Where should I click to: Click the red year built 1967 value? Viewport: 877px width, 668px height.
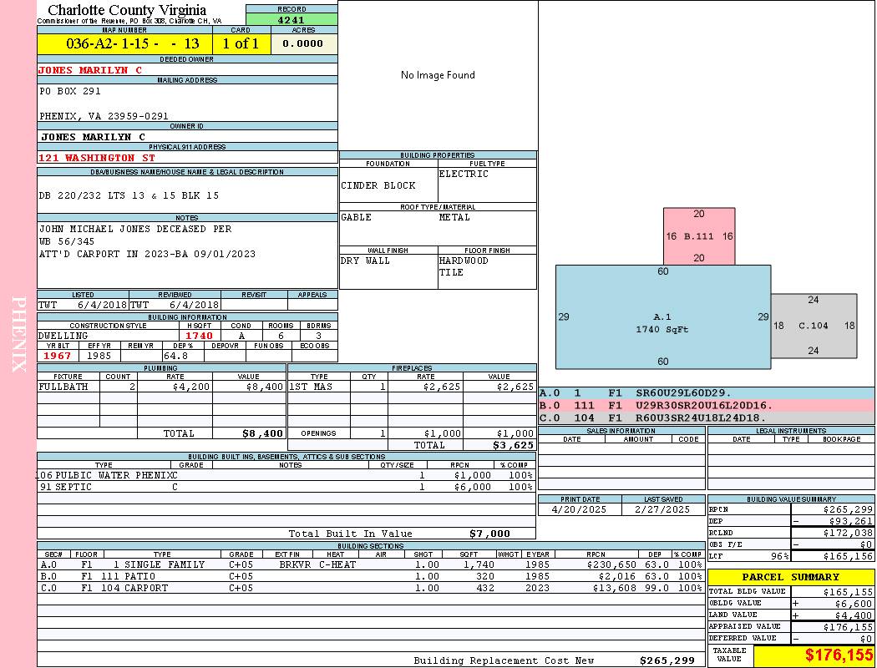tap(57, 356)
